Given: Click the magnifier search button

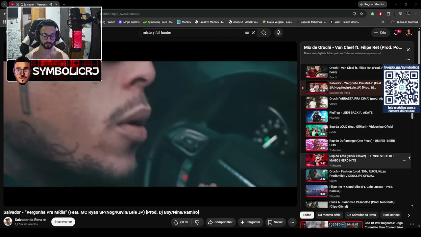Looking at the screenshot, I should (x=264, y=33).
